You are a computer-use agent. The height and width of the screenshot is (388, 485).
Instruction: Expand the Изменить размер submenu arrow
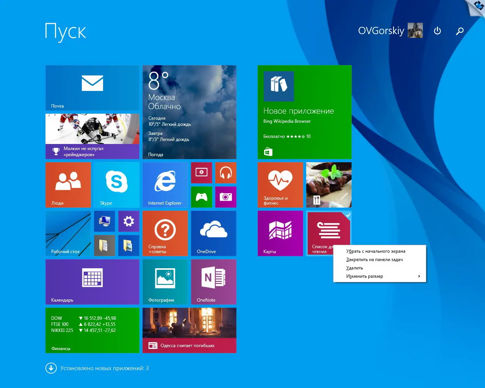tap(419, 276)
